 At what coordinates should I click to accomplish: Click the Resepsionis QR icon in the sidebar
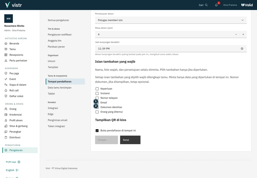click(6, 55)
